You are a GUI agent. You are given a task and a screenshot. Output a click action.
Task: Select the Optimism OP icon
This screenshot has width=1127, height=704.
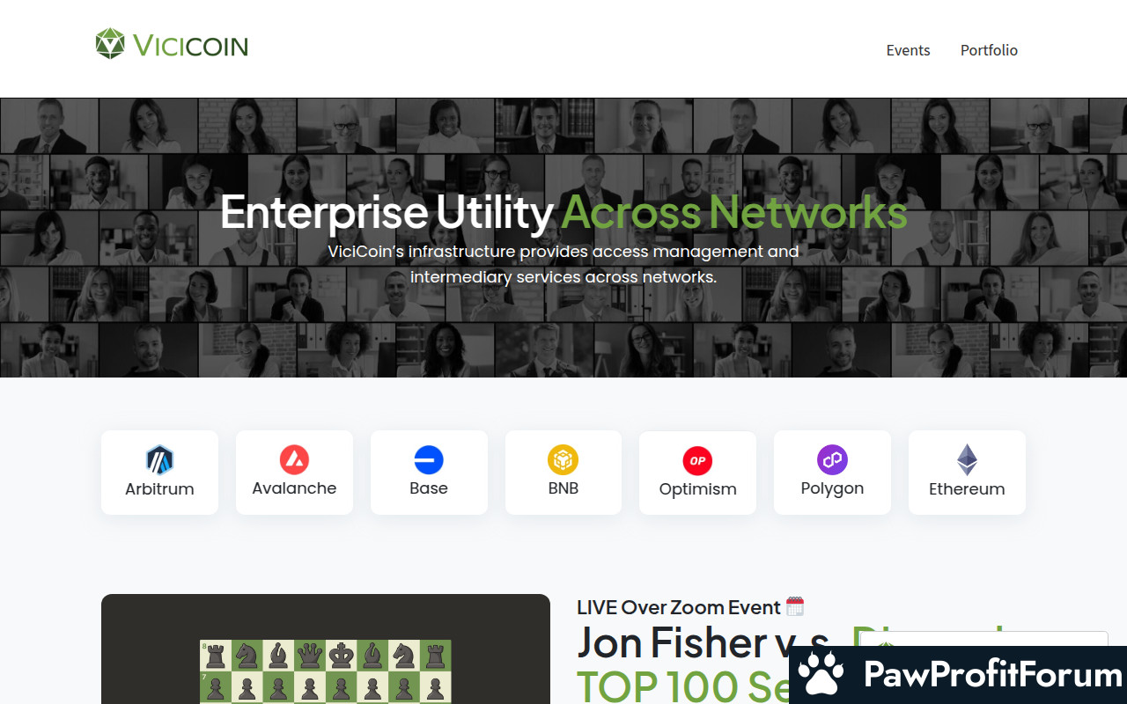pos(697,460)
